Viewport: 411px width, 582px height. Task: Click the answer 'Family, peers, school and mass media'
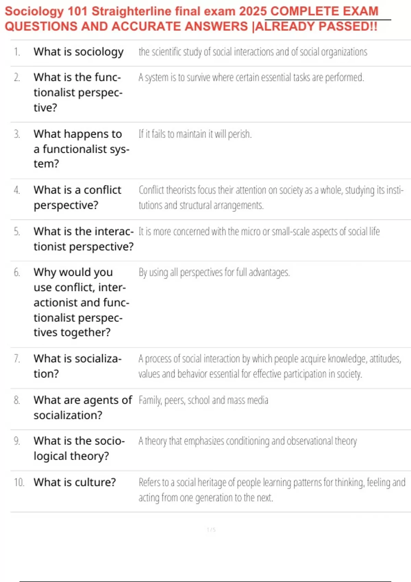(203, 400)
